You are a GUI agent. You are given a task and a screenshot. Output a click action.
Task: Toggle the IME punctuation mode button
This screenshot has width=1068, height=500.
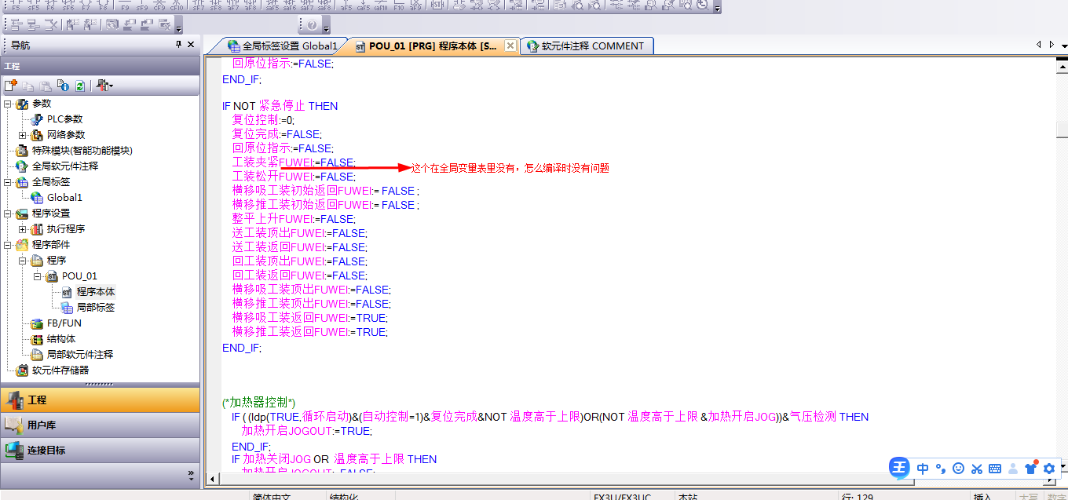click(940, 469)
